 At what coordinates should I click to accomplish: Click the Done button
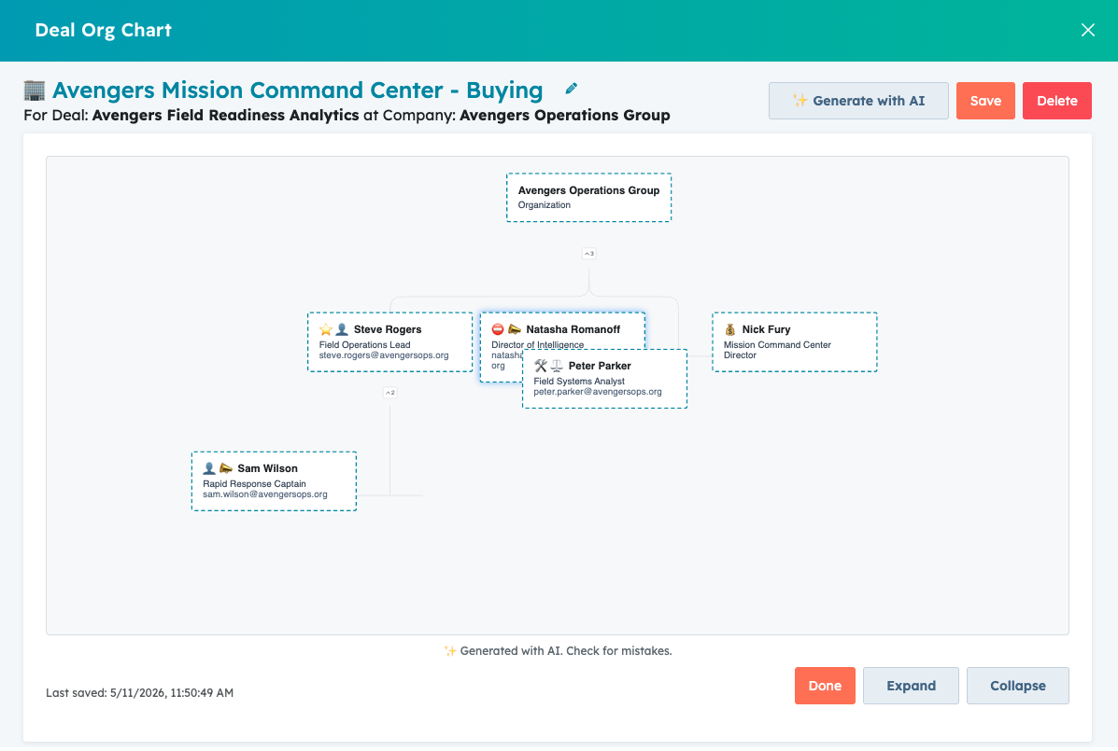pyautogui.click(x=825, y=686)
